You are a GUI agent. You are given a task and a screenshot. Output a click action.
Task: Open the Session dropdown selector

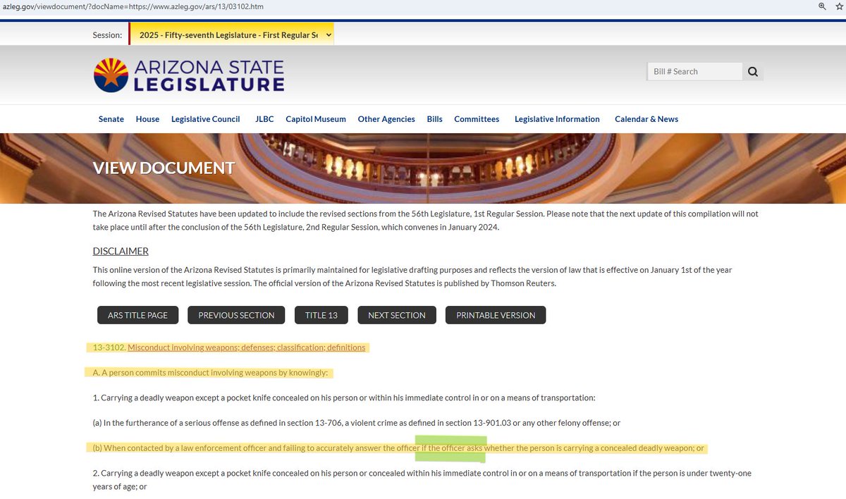point(232,35)
